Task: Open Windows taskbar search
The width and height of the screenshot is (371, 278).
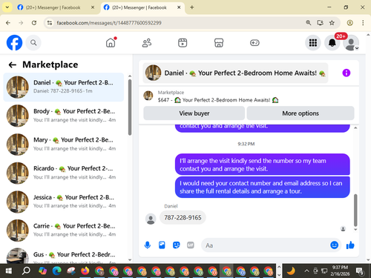Action: point(26,271)
